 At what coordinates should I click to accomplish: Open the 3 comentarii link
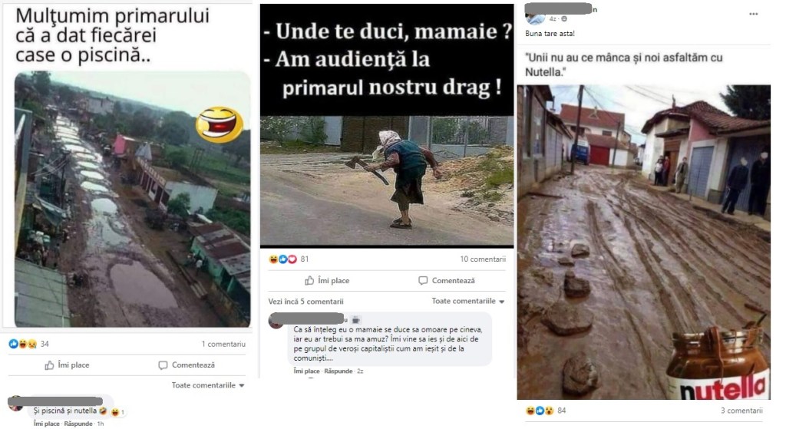tap(741, 411)
